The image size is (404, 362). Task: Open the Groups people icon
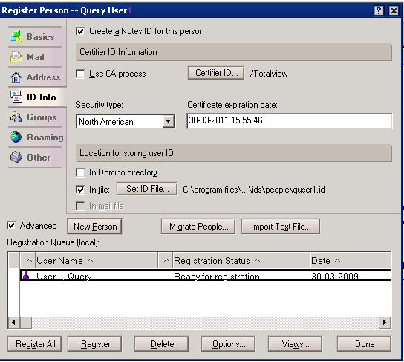16,117
